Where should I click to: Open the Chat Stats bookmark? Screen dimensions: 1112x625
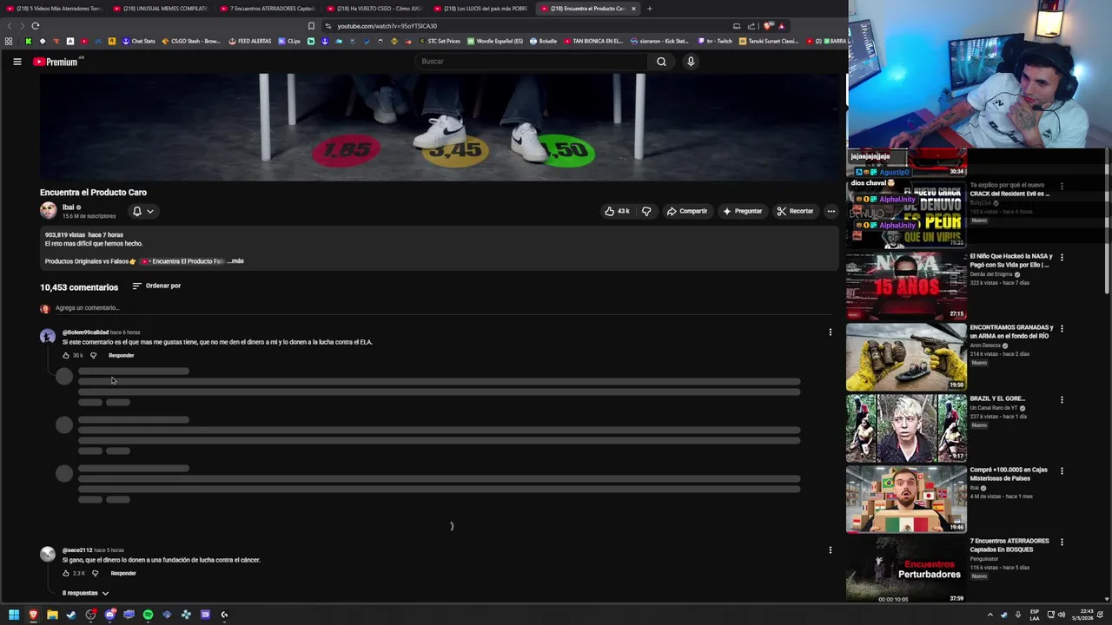(139, 41)
